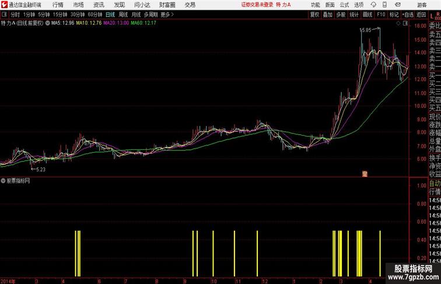
Task: Switch to 月线 monthly period tab
Action: pos(136,15)
